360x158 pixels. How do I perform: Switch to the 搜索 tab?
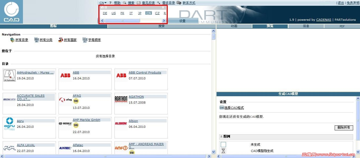point(162,26)
